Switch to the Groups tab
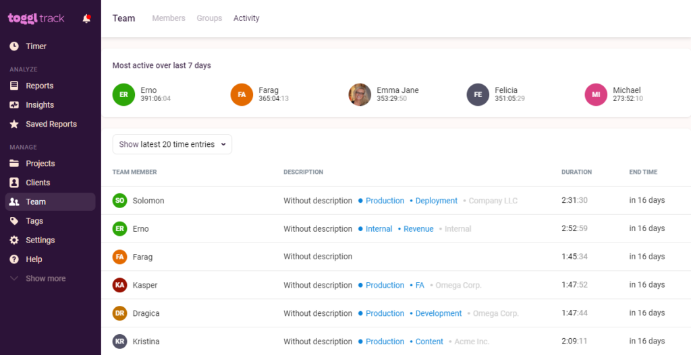 (x=209, y=18)
